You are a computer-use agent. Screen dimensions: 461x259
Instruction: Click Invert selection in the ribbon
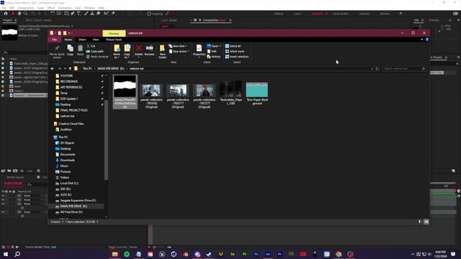point(237,57)
